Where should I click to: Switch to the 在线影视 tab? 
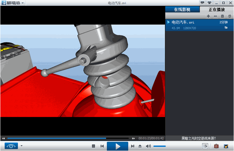[x=182, y=9]
